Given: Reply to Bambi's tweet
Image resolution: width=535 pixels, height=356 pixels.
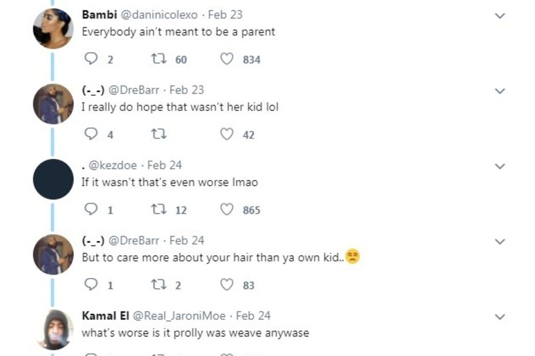Looking at the screenshot, I should [x=91, y=59].
